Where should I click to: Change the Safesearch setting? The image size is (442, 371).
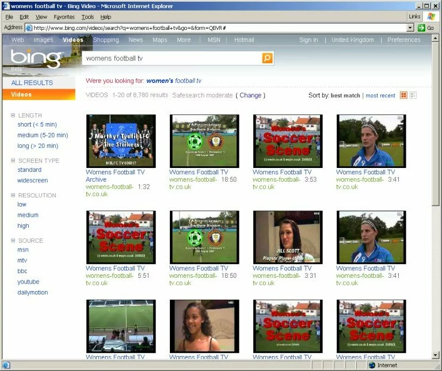[x=250, y=95]
